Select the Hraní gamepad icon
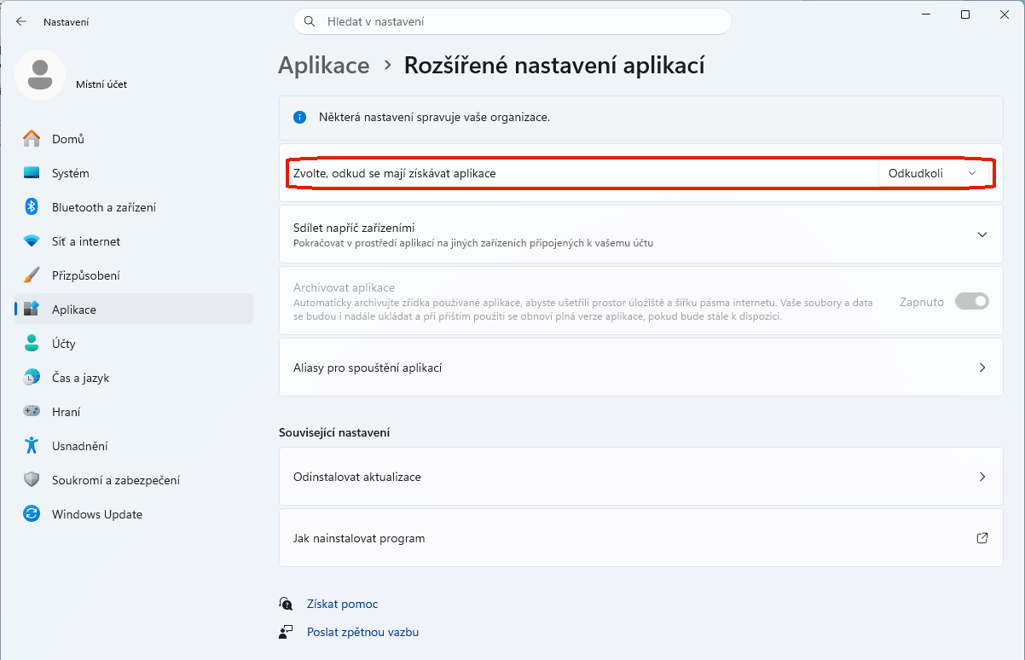1025x660 pixels. click(x=32, y=412)
